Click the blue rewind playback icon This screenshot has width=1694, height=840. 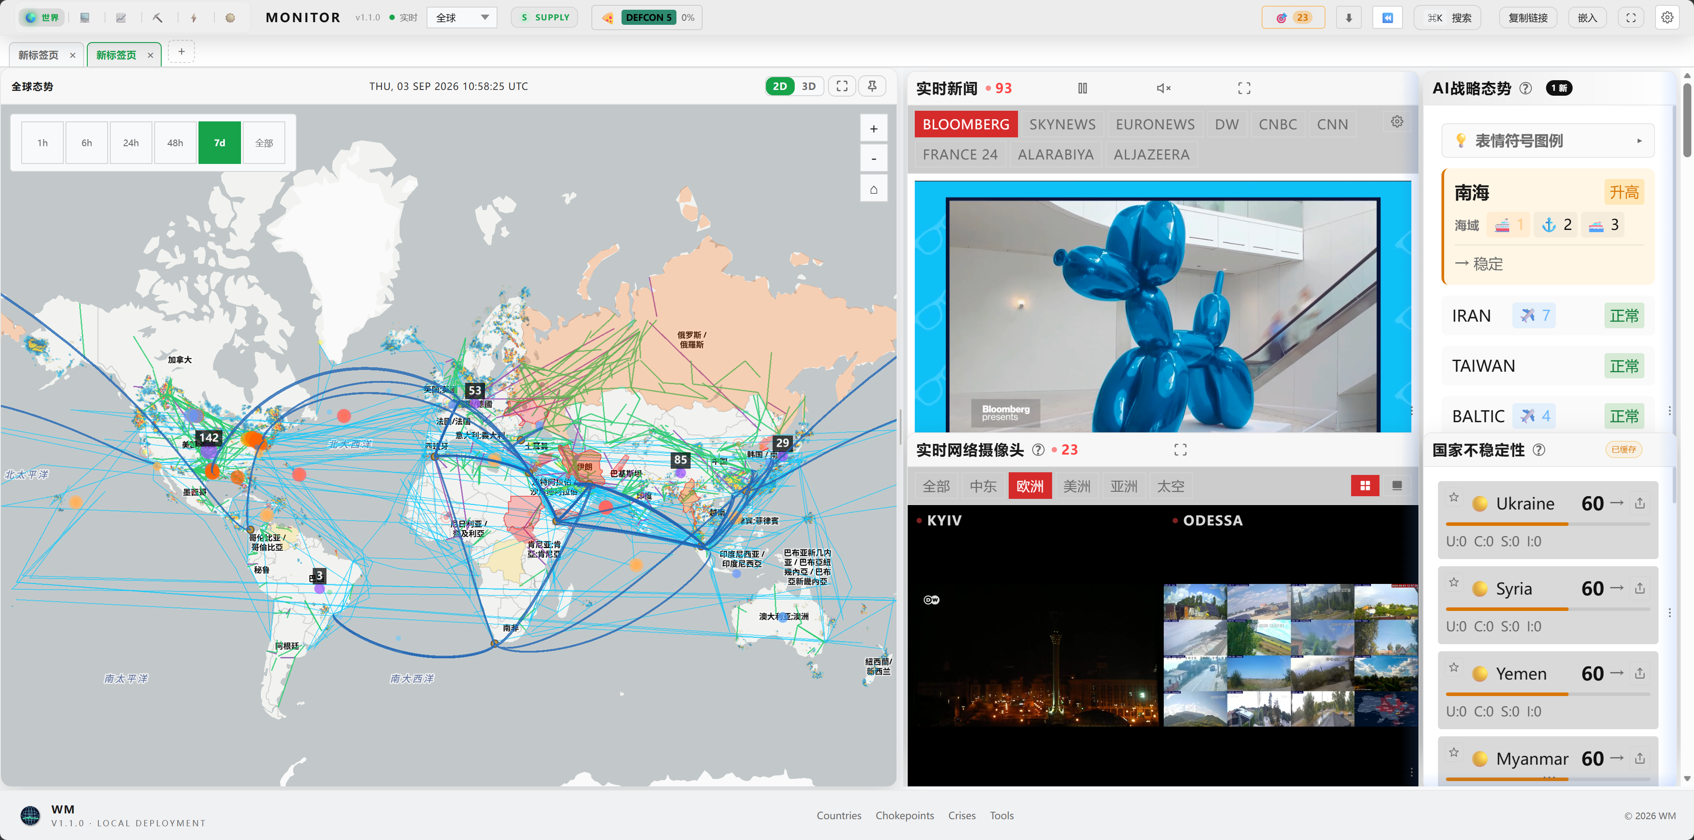[x=1387, y=18]
